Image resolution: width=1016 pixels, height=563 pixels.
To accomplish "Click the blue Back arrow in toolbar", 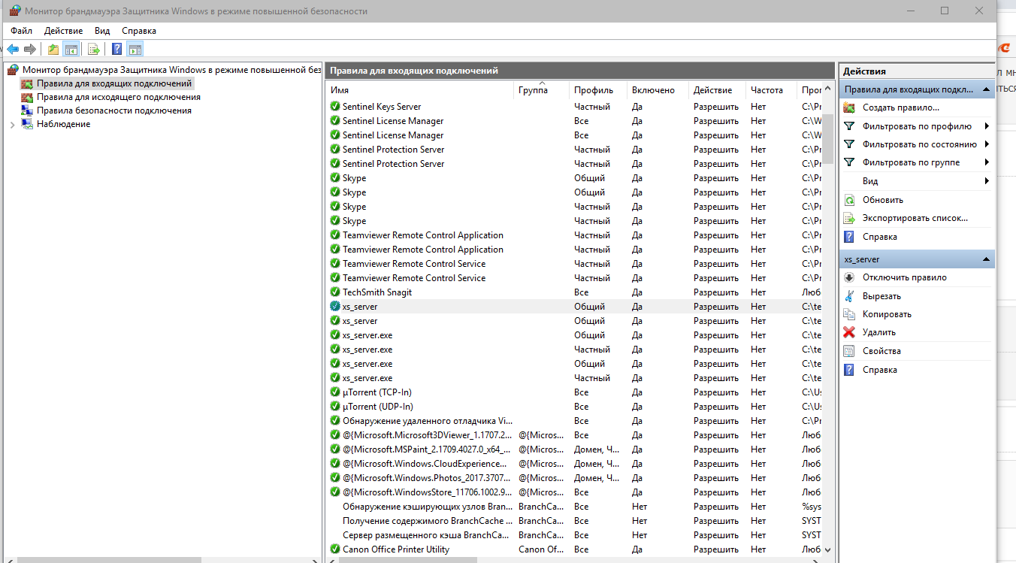I will pos(13,50).
